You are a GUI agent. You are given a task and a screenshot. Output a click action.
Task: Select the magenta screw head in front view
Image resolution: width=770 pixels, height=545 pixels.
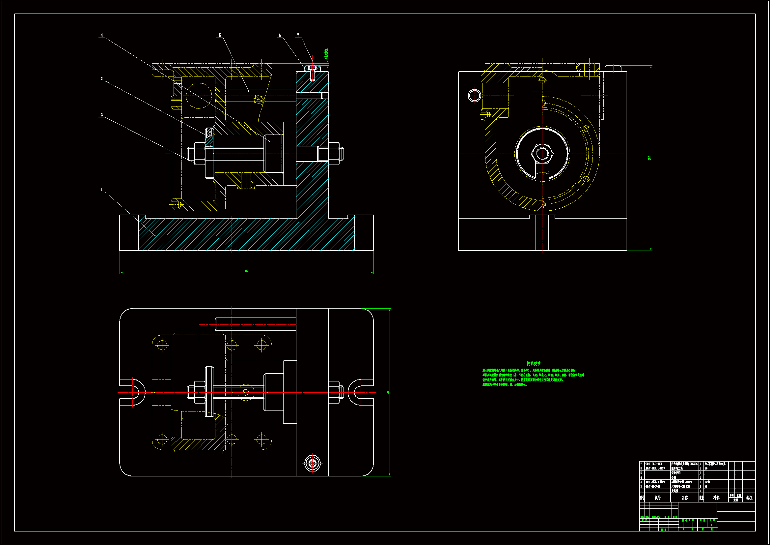coord(312,68)
